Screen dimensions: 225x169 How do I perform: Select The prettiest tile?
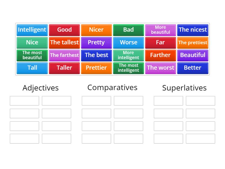click(193, 43)
